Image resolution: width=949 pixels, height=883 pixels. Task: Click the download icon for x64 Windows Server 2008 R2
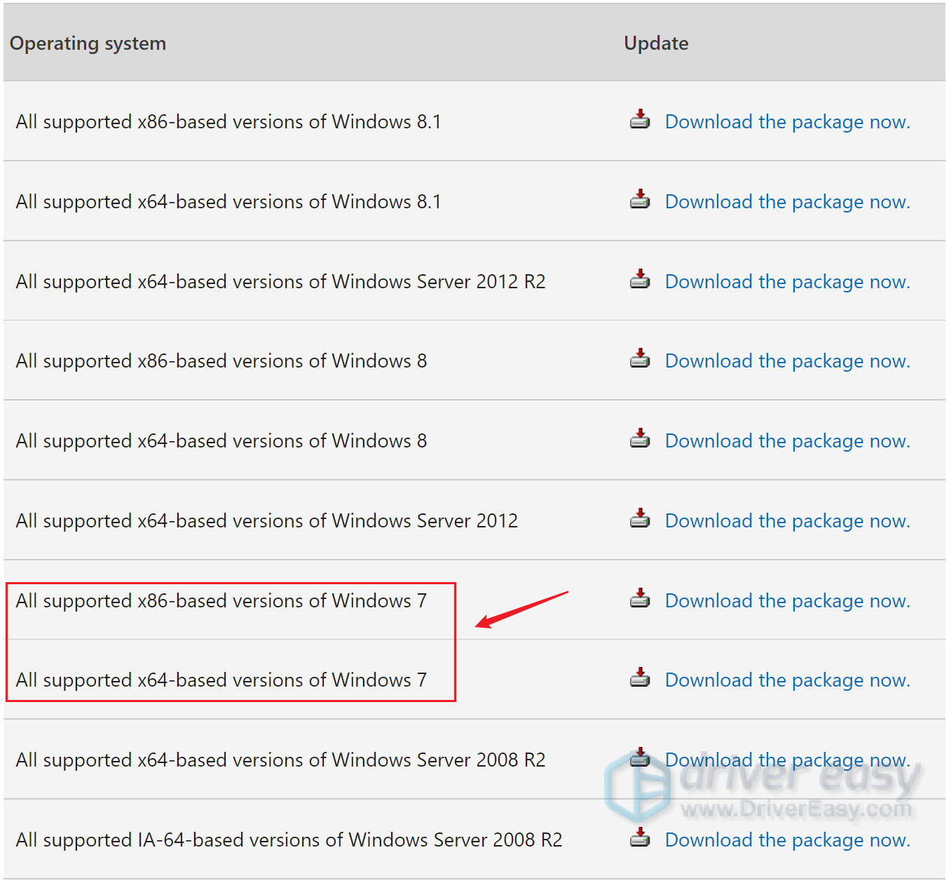click(x=639, y=758)
